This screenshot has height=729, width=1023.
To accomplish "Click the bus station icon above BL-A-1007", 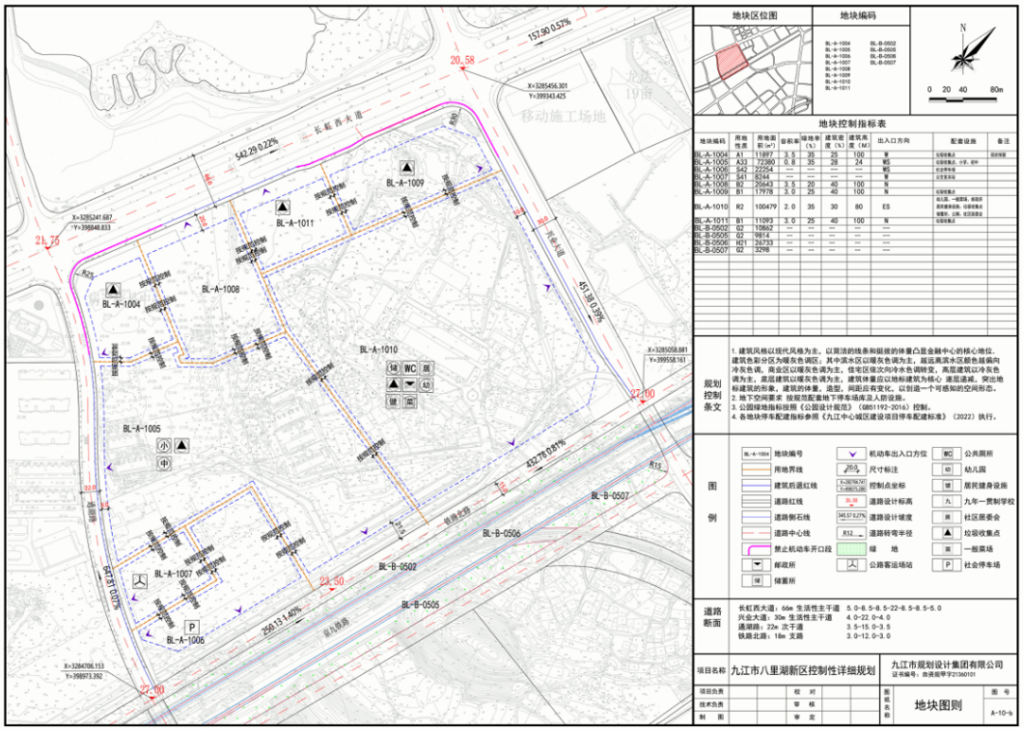I will pyautogui.click(x=140, y=580).
